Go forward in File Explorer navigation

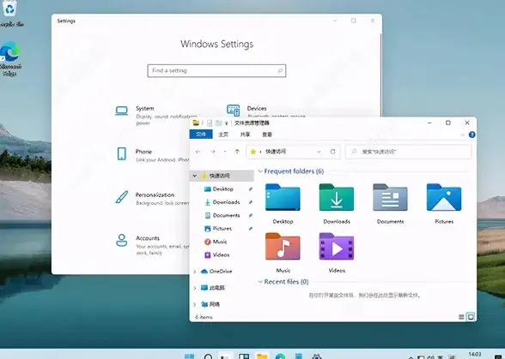tap(213, 152)
